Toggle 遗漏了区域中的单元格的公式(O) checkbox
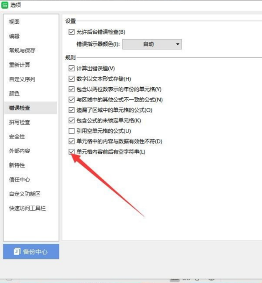Screen dimensions: 262x283 (72, 110)
